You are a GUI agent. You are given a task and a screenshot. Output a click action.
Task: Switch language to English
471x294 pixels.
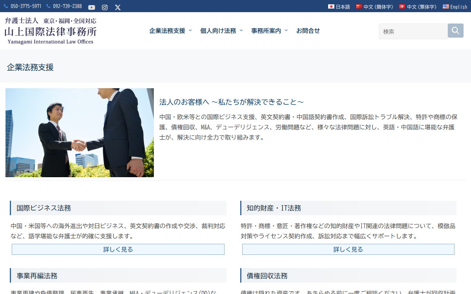[459, 7]
